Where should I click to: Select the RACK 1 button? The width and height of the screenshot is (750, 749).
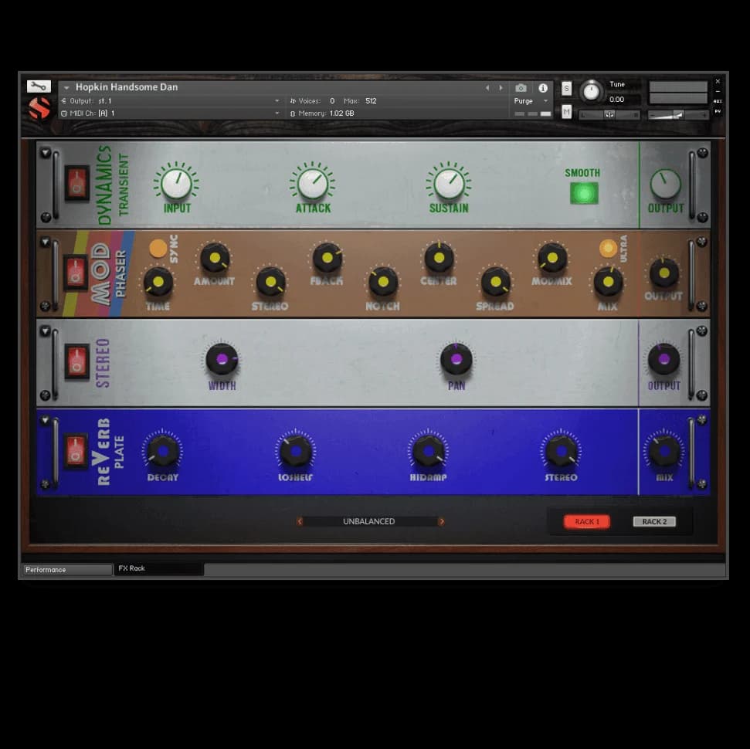[586, 521]
